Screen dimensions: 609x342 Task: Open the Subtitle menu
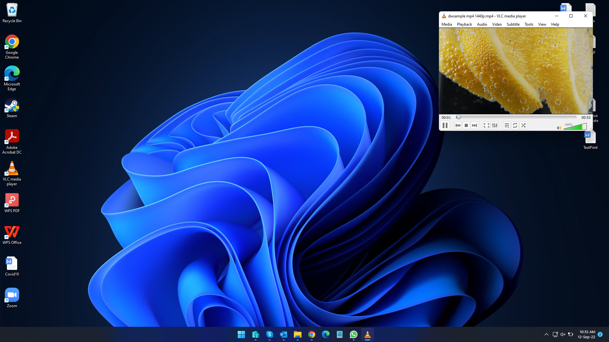coord(513,24)
